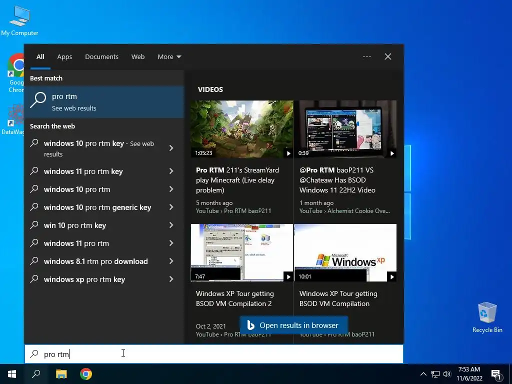
Task: Click source 'YouTube › Alchemist Cookie Ove...'
Action: 344,211
